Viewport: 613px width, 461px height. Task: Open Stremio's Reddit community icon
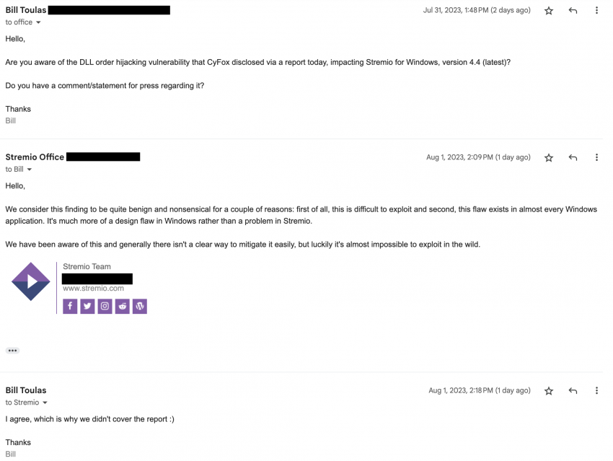[x=122, y=306]
